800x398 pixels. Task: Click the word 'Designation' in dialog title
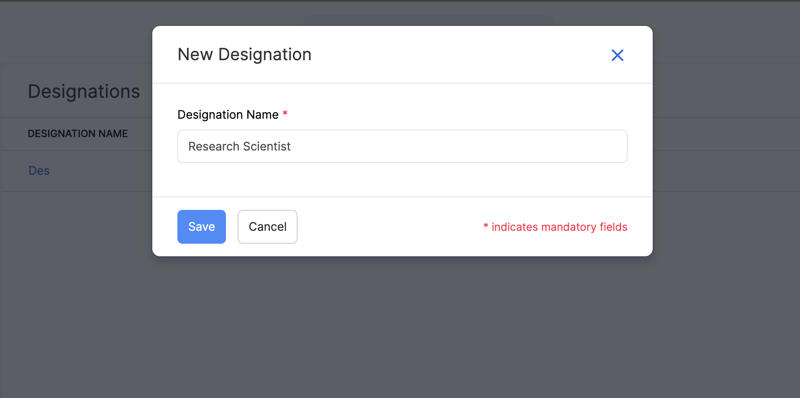click(265, 55)
